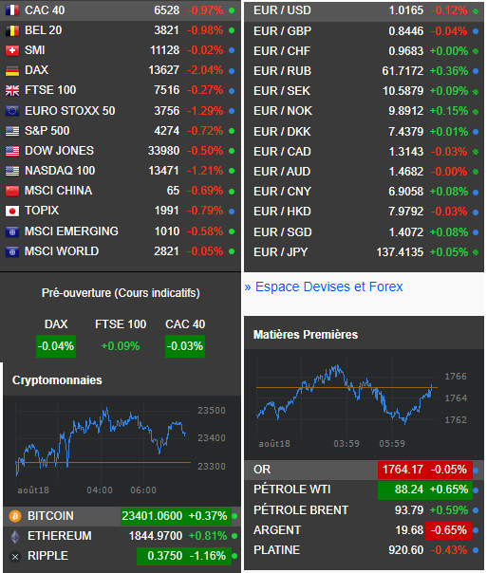Click the blue status dot on OR row
The height and width of the screenshot is (573, 487).
tap(476, 470)
